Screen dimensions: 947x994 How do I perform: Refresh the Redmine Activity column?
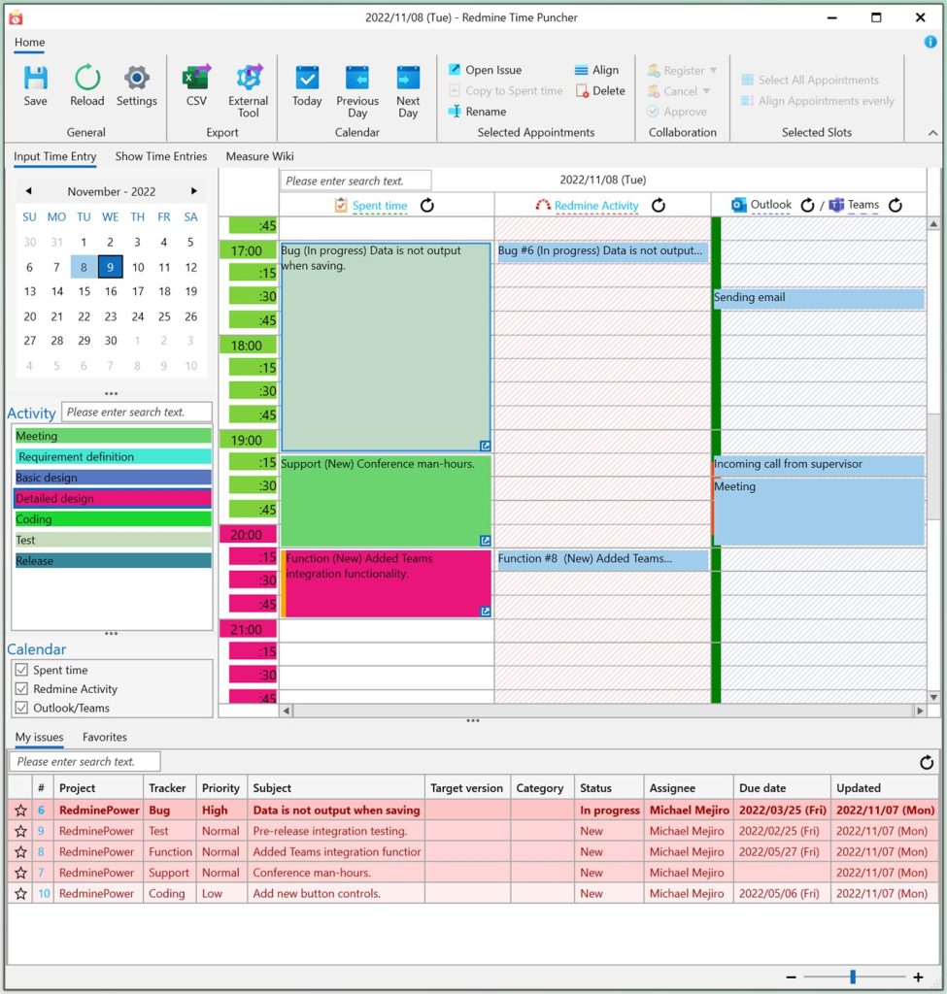659,206
